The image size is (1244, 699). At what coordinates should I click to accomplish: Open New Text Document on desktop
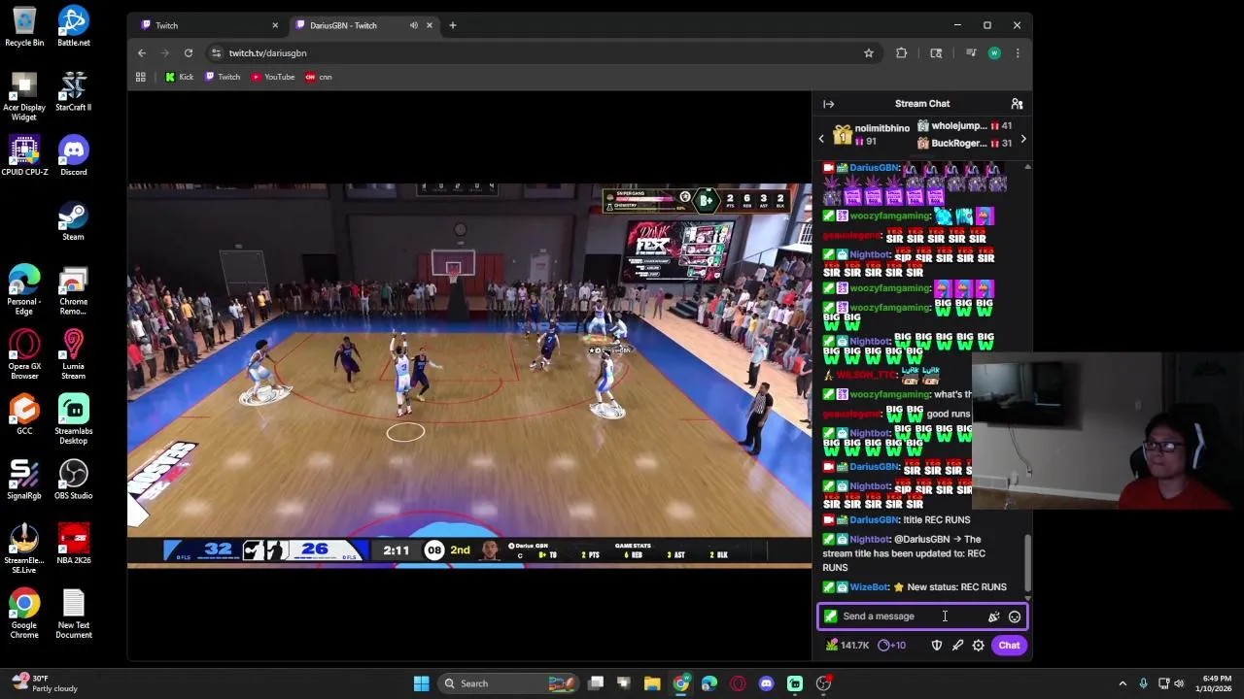pos(73,615)
